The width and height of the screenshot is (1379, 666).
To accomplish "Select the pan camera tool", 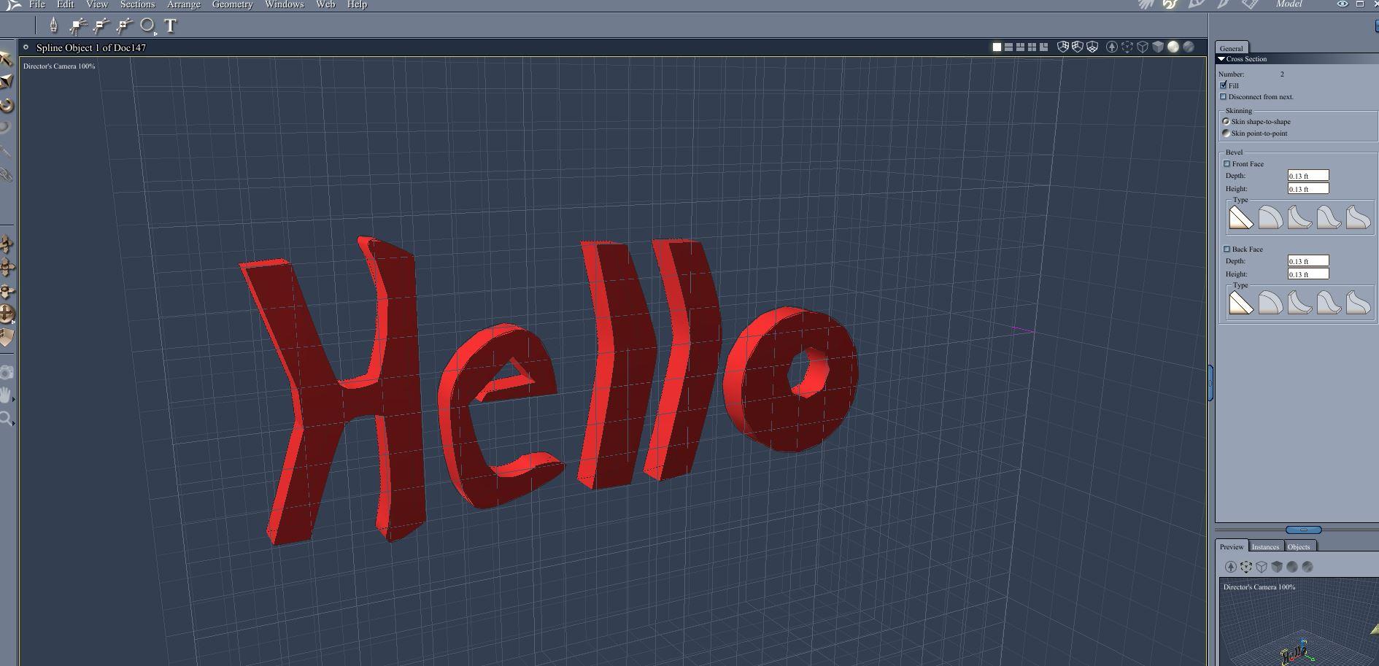I will (x=7, y=268).
